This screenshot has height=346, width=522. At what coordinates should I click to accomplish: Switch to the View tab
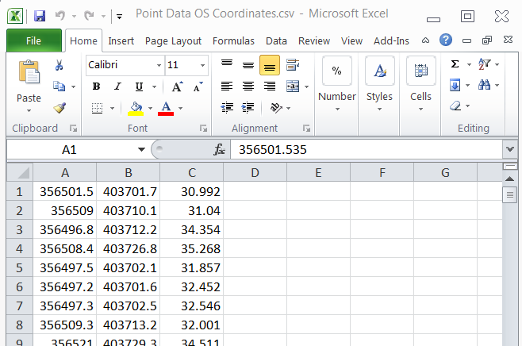351,41
